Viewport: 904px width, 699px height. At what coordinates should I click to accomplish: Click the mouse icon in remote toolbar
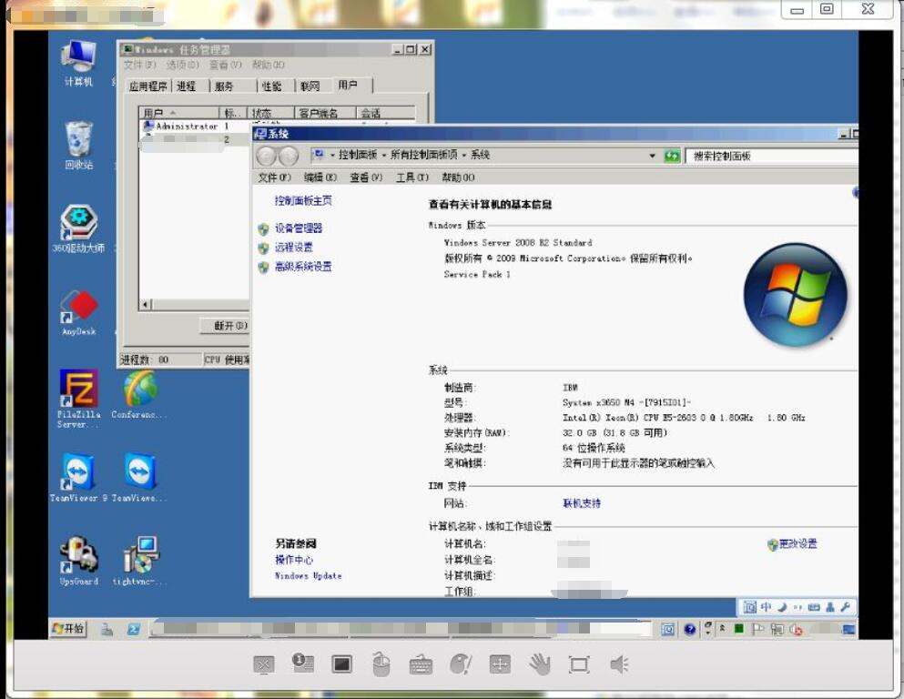(x=381, y=664)
